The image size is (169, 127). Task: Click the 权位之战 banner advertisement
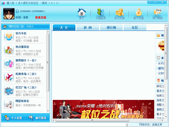(x=103, y=109)
